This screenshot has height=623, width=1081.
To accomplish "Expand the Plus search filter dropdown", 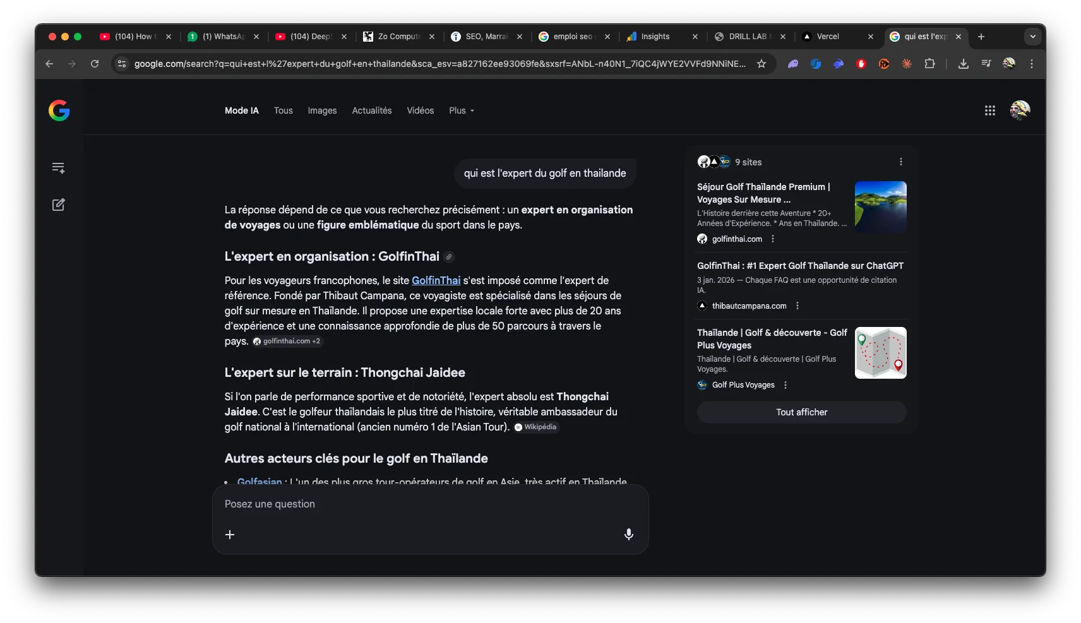I will coord(461,110).
